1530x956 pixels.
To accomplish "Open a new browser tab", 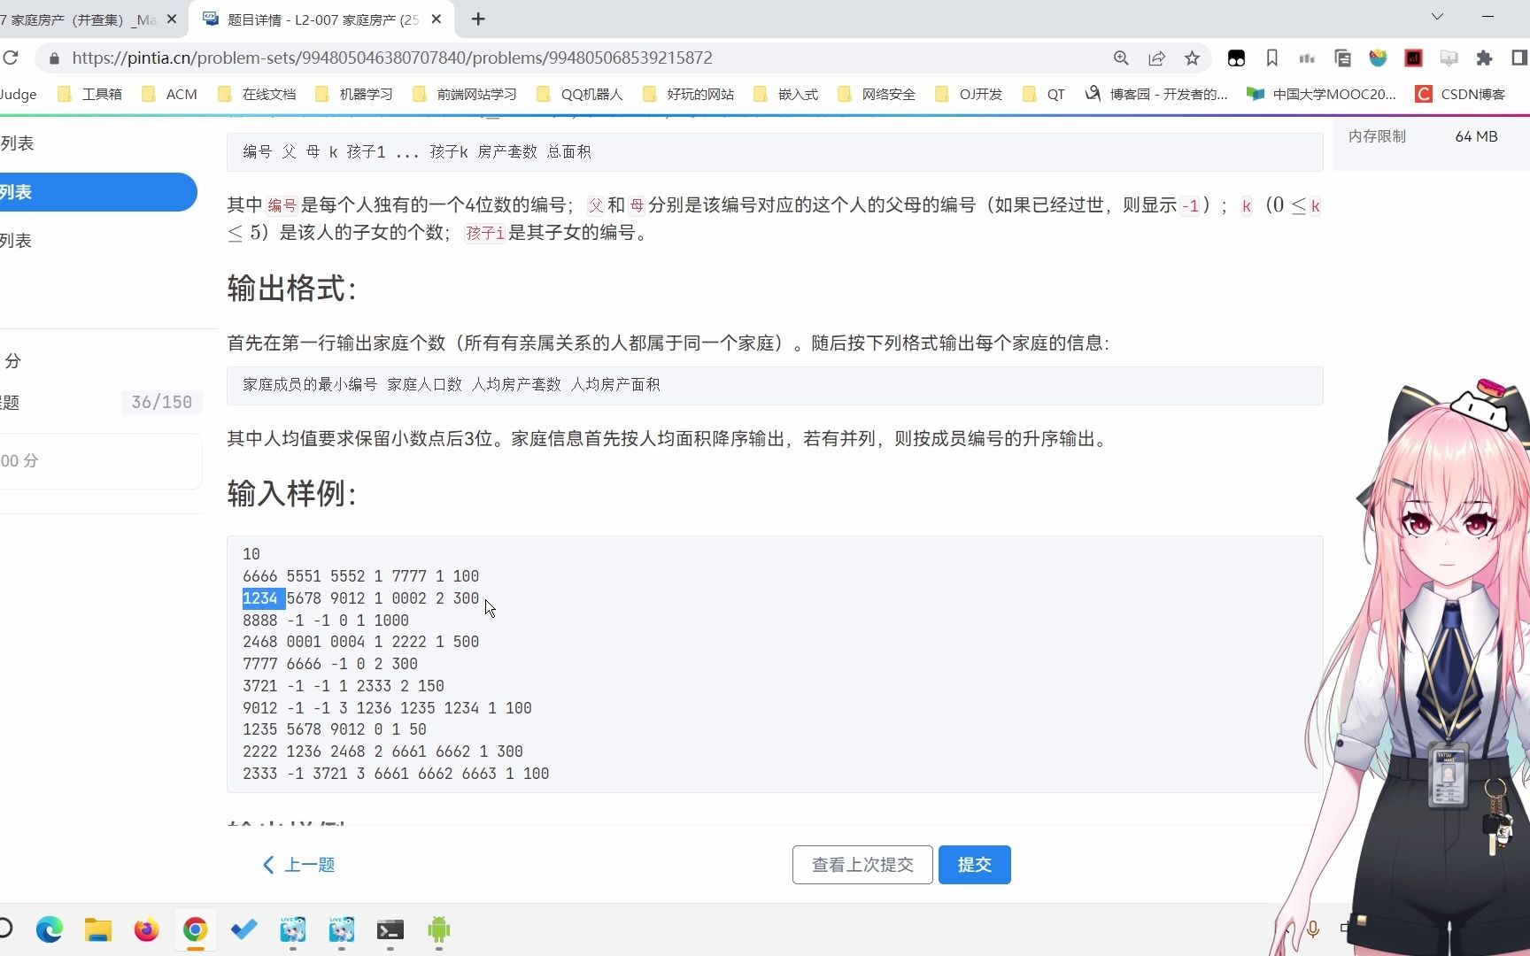I will [x=478, y=19].
